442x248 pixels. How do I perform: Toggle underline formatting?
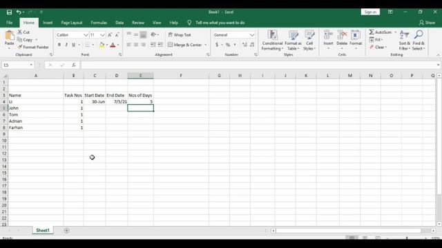pyautogui.click(x=74, y=45)
